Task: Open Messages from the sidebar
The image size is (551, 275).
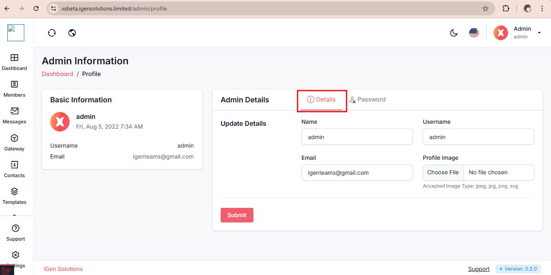Action: click(14, 111)
